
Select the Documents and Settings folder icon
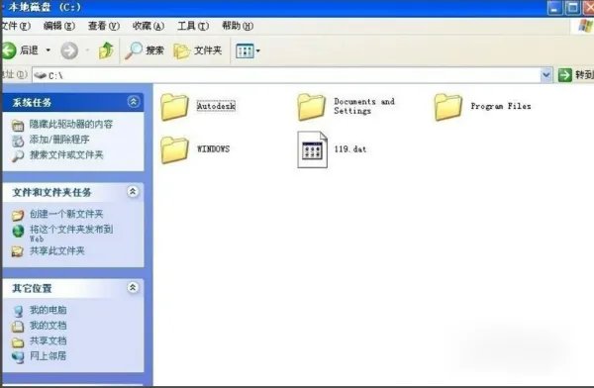311,107
